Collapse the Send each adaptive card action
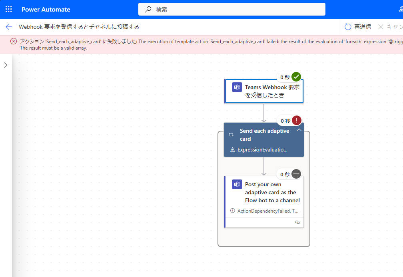The width and height of the screenshot is (403, 277). point(299,130)
